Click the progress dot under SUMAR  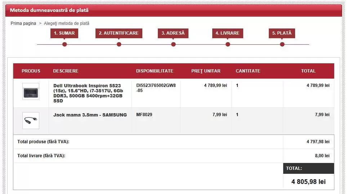(x=64, y=44)
